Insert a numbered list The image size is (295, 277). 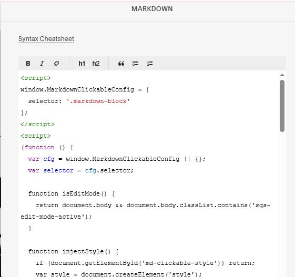pyautogui.click(x=150, y=64)
